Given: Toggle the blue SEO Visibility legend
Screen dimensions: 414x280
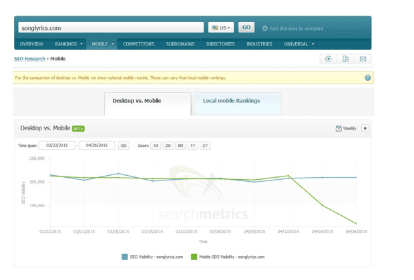Looking at the screenshot, I should tap(125, 257).
